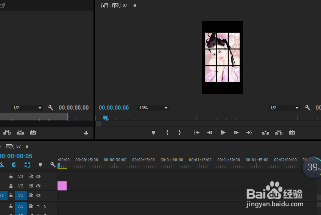Hide track V1 output with eye icon

(38, 195)
